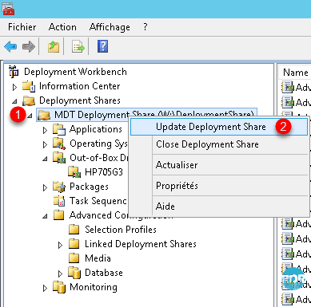Click the Deployment Shares folder icon
Image resolution: width=311 pixels, height=307 pixels.
pyautogui.click(x=29, y=100)
